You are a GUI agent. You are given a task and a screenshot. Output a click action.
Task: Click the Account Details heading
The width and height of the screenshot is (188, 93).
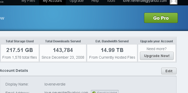click(14, 71)
